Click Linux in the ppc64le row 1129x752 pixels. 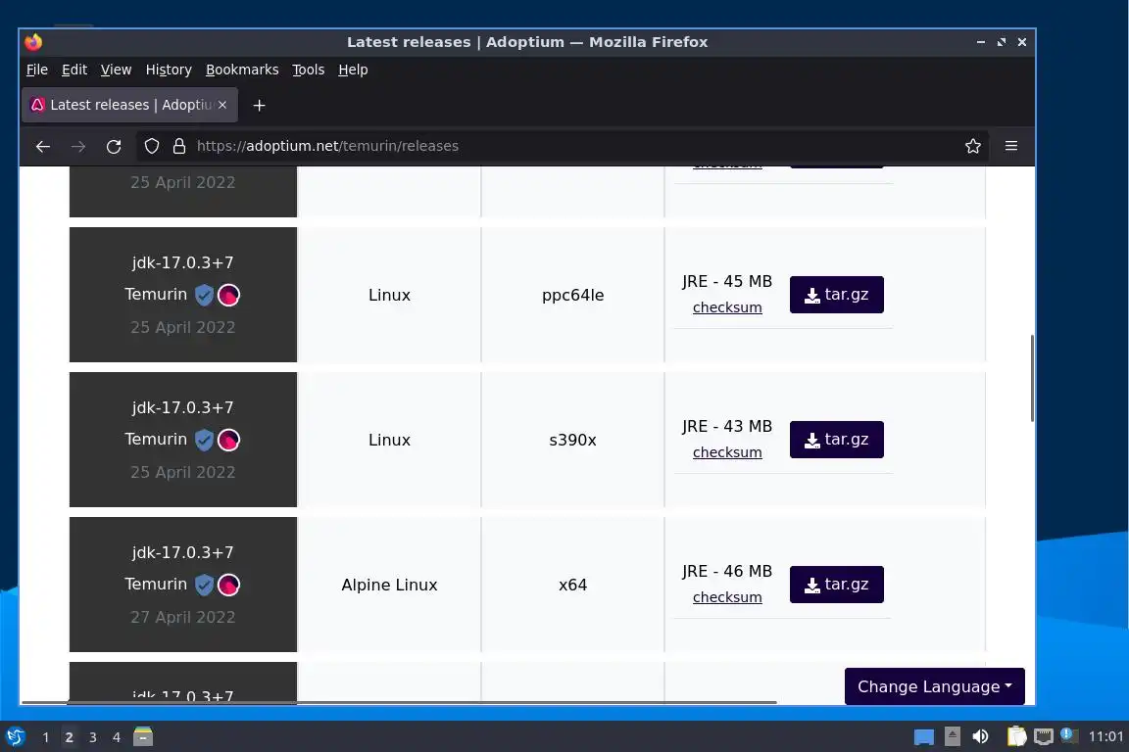[389, 295]
